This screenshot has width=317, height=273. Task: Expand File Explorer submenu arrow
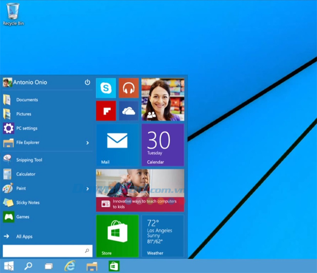[x=88, y=143]
